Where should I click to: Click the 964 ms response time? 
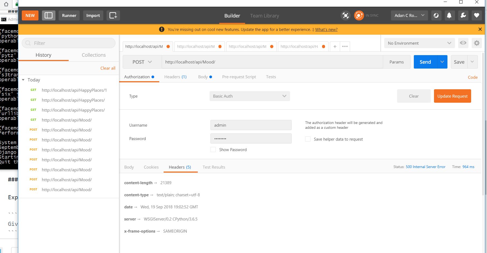(x=468, y=167)
